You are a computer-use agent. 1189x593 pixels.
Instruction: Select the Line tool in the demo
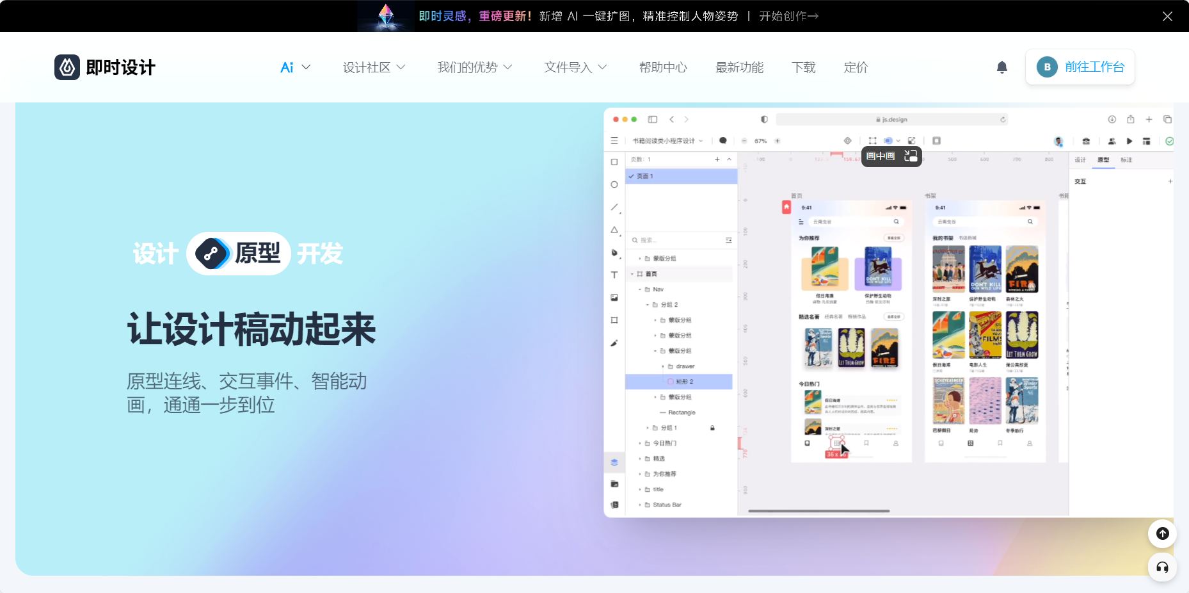click(614, 207)
